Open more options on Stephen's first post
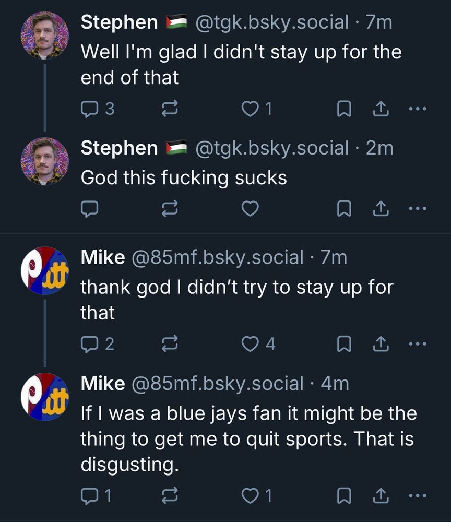Viewport: 451px width, 522px height. [418, 109]
